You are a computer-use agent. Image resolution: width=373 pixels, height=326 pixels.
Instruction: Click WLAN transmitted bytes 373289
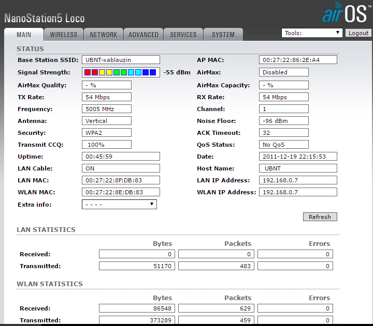tap(137, 320)
